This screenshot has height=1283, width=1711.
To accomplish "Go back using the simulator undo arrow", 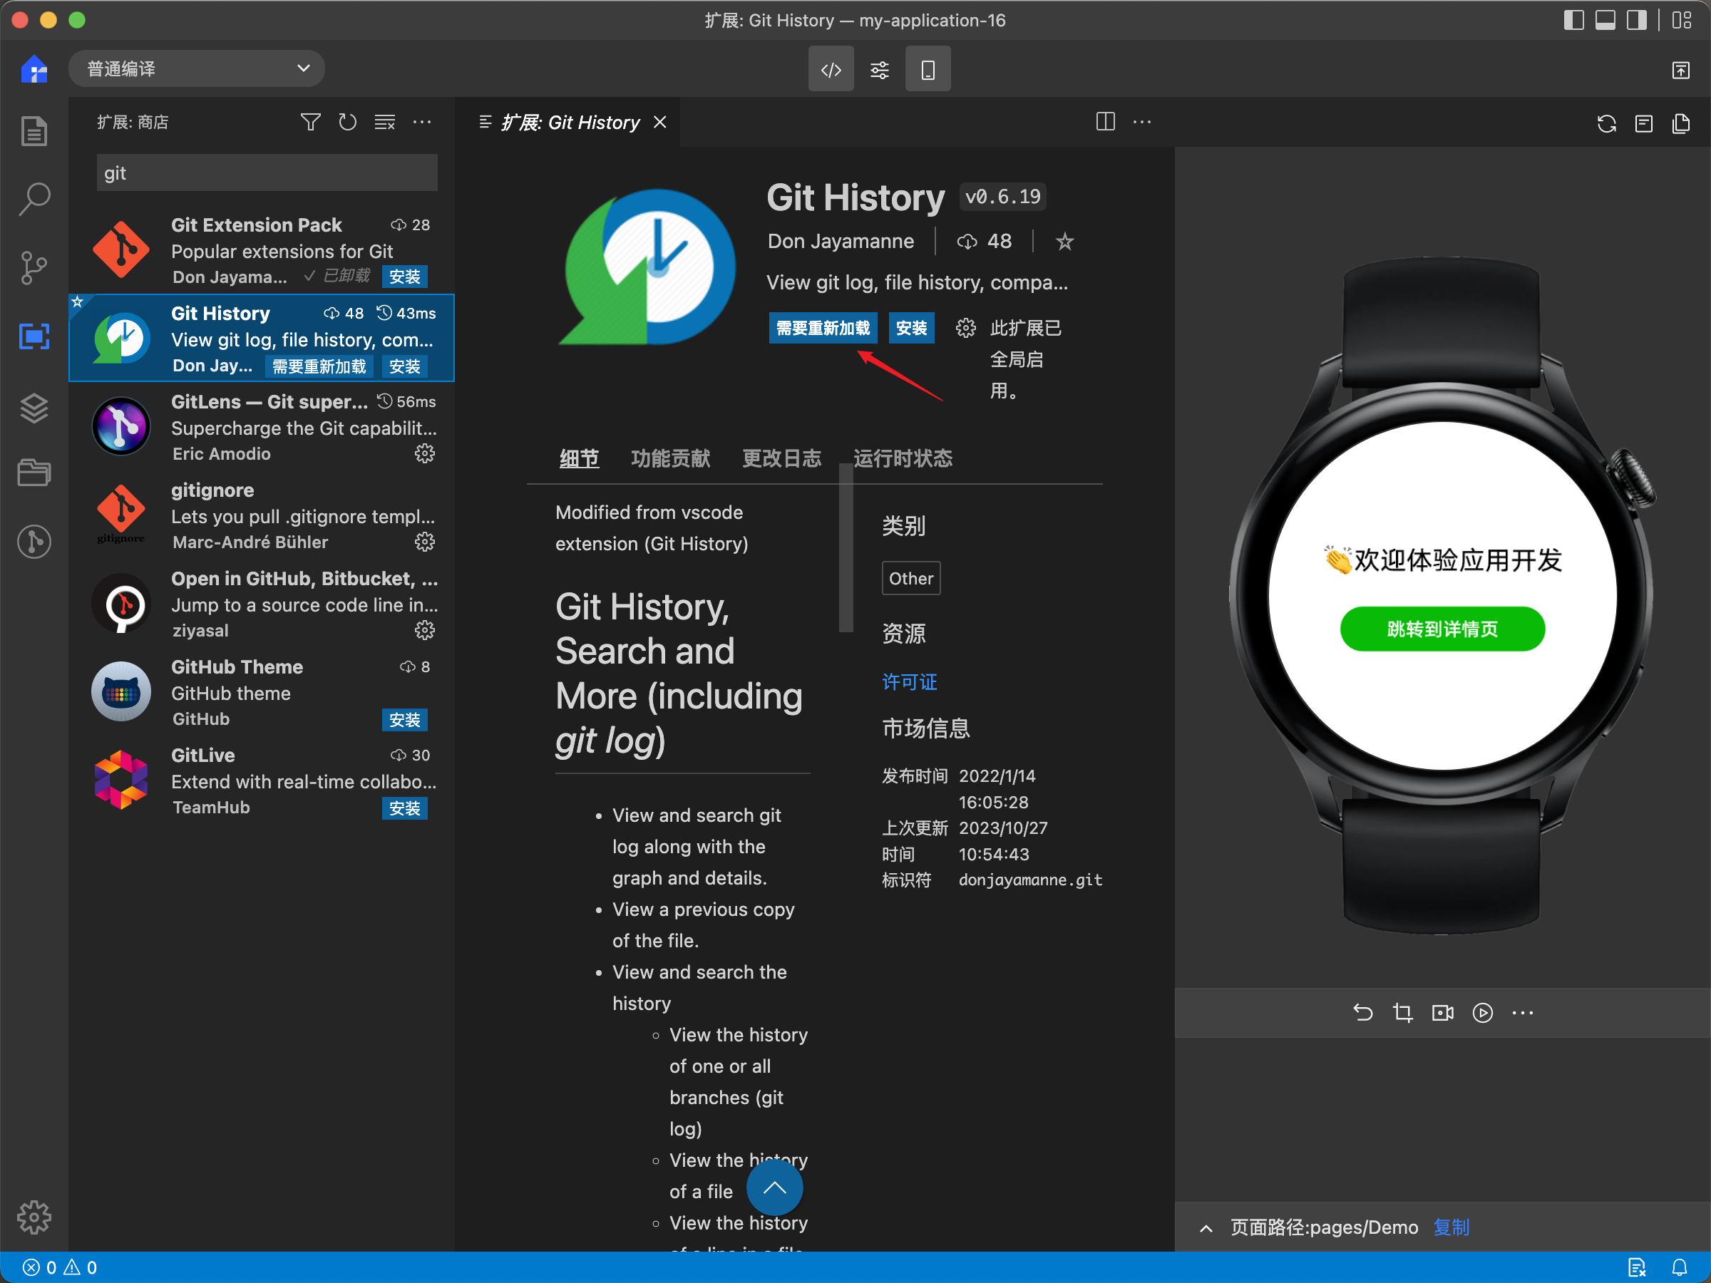I will click(x=1363, y=1012).
